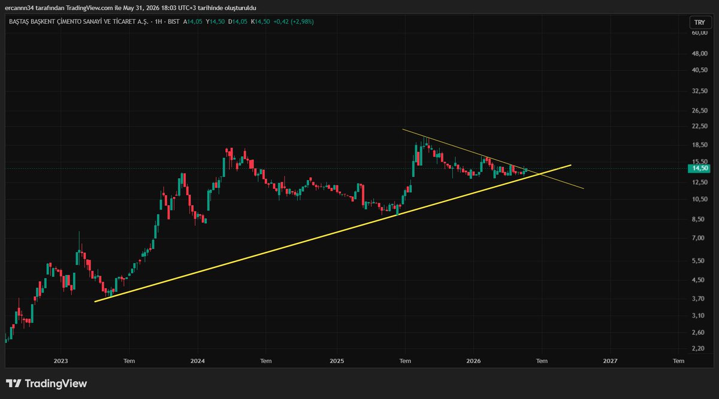Image resolution: width=719 pixels, height=399 pixels.
Task: Click the 26,50 price axis label
Action: 699,111
